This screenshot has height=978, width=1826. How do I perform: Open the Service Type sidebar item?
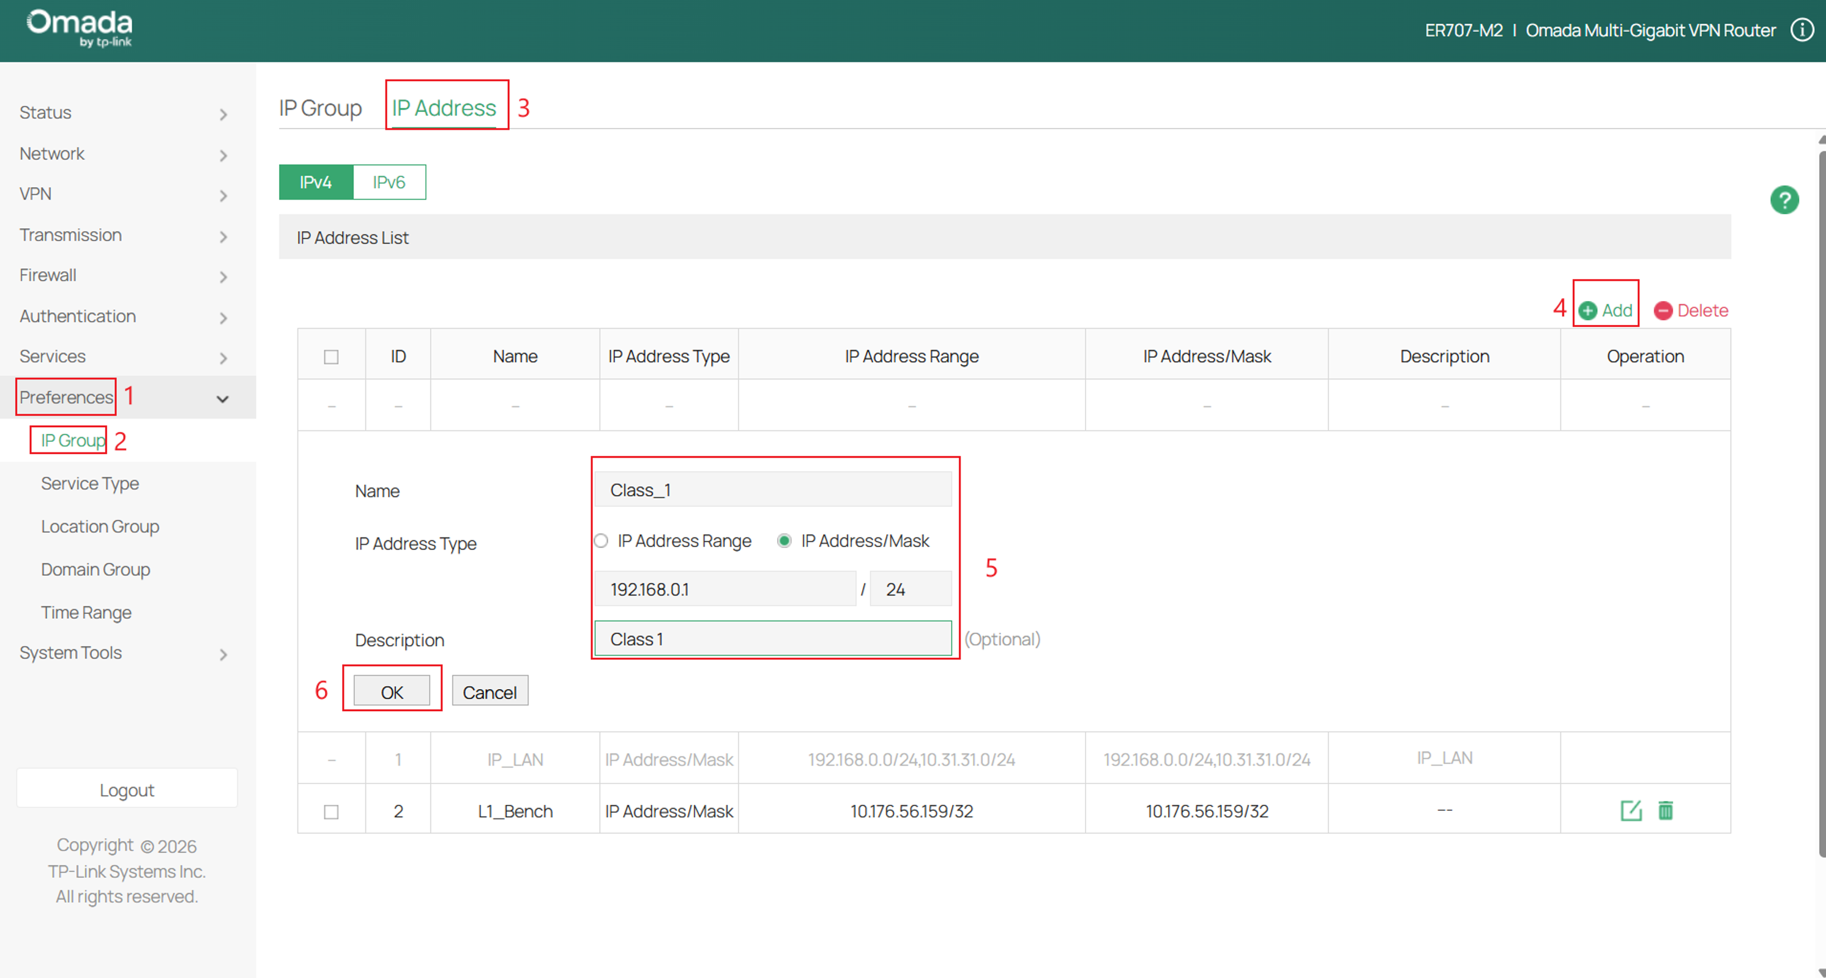pyautogui.click(x=90, y=483)
